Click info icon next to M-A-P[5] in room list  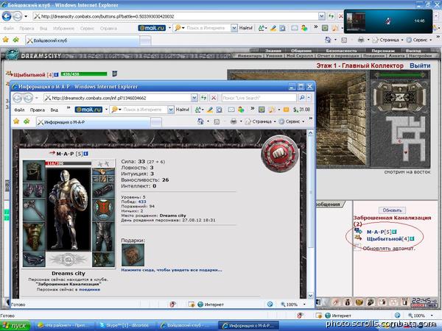[x=394, y=232]
